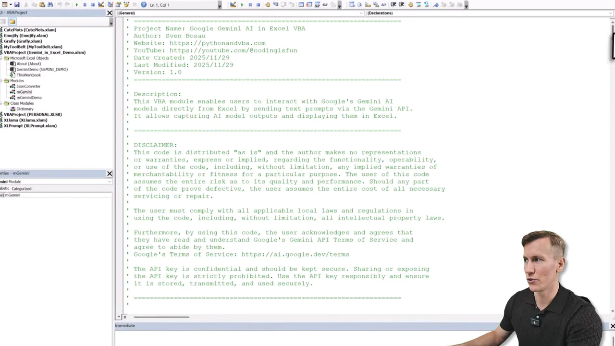This screenshot has width=615, height=346.
Task: Select the mGemini module in Project Explorer
Action: (25, 92)
